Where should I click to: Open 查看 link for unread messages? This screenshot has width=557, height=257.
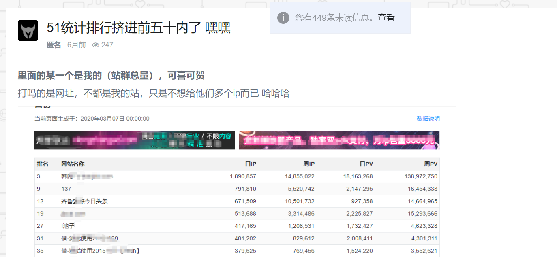coord(386,18)
